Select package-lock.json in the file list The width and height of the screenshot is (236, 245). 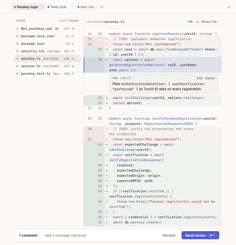[48, 36]
